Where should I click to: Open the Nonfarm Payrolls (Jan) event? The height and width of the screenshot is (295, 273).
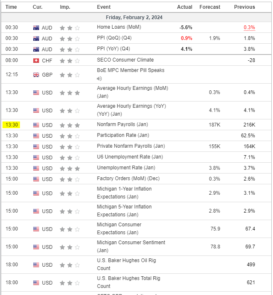122,124
